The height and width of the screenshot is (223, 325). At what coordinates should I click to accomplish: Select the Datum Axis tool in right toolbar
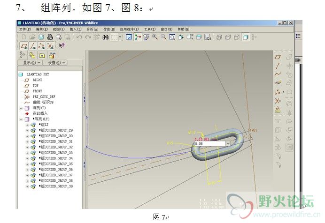tap(278, 66)
